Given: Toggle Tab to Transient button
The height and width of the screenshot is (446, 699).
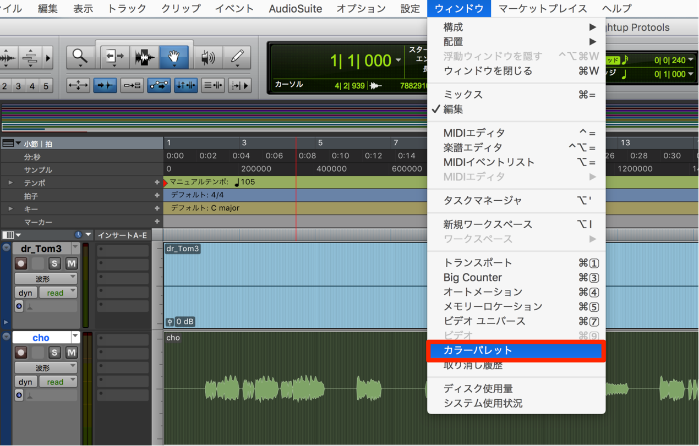Looking at the screenshot, I should point(105,85).
